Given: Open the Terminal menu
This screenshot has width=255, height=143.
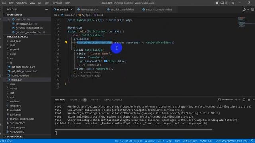Looking at the screenshot, I should 57,3.
